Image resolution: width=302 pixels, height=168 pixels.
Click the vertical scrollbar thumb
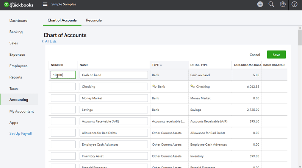coord(300,38)
